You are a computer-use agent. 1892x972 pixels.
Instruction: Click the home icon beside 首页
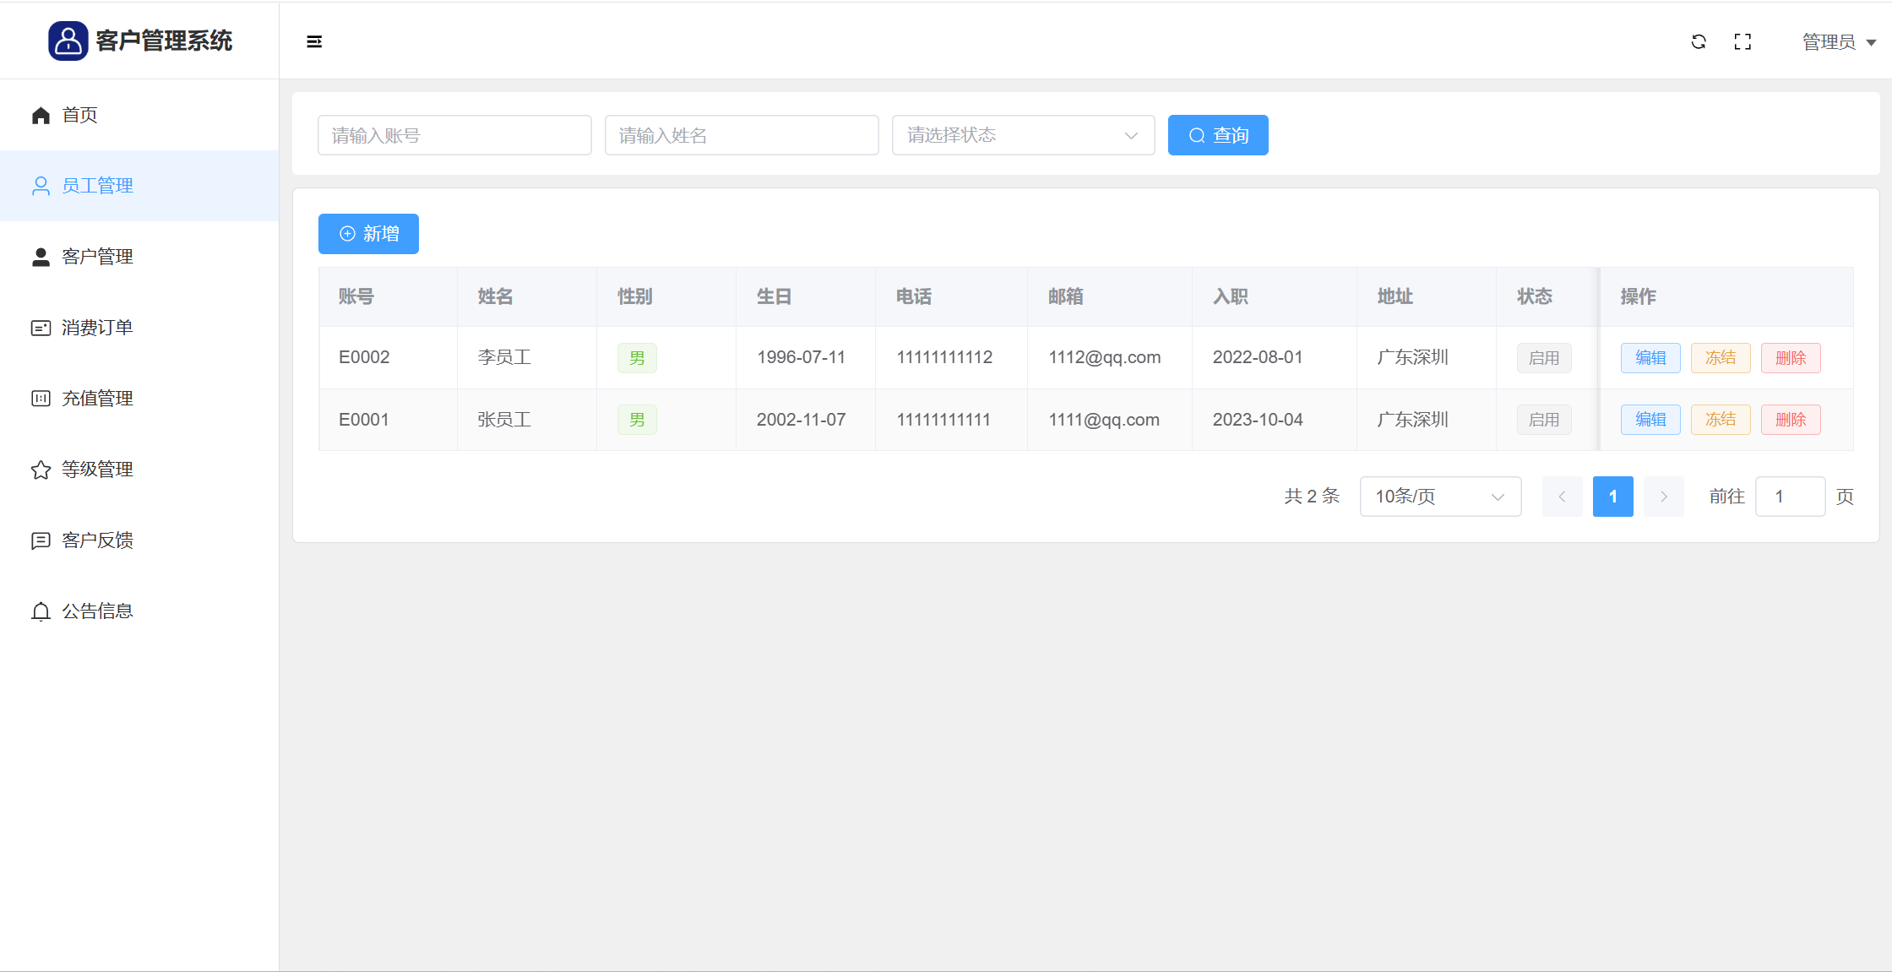tap(41, 115)
